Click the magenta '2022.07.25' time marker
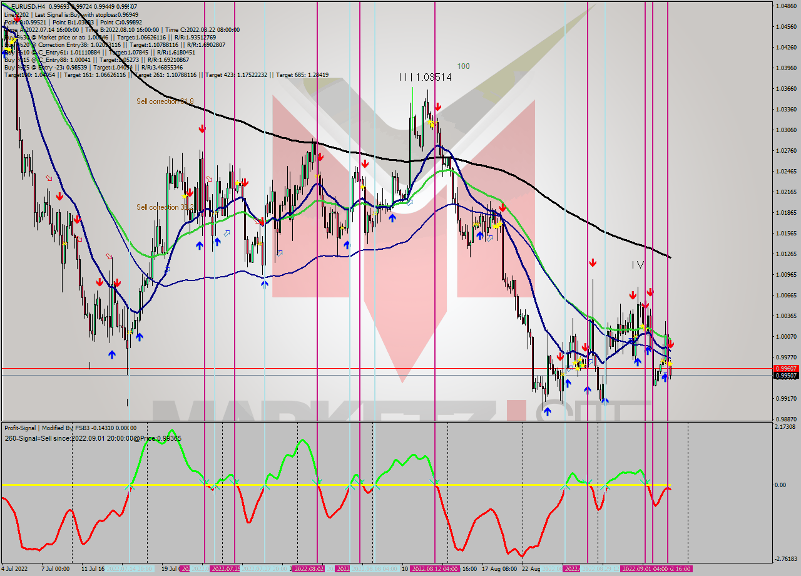Screen dimensions: 801x576 tap(226, 568)
